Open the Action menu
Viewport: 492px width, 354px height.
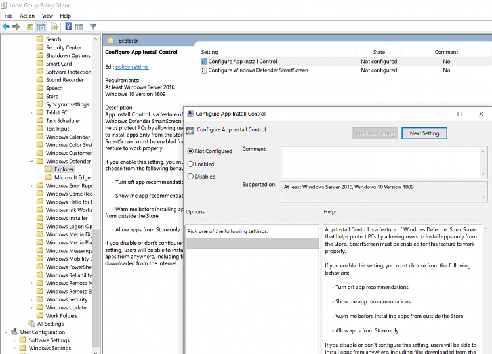tap(27, 16)
